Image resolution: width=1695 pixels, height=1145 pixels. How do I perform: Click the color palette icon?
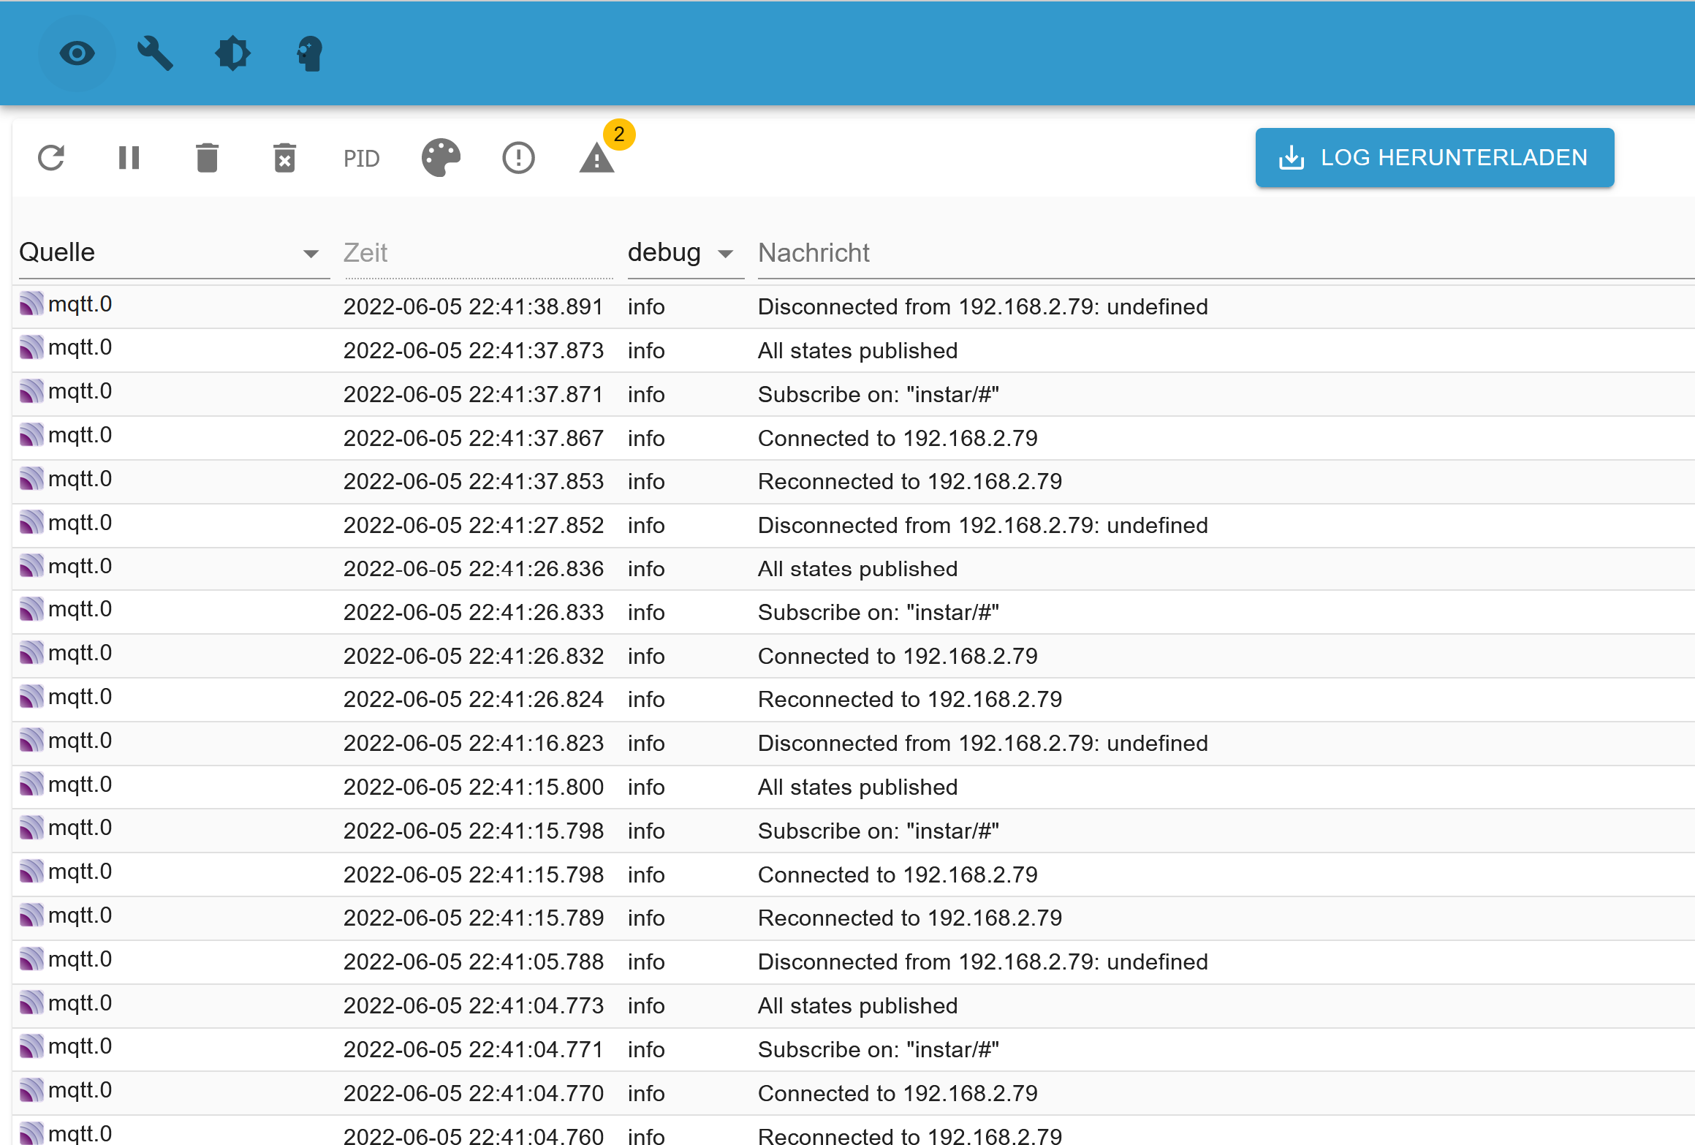coord(441,158)
